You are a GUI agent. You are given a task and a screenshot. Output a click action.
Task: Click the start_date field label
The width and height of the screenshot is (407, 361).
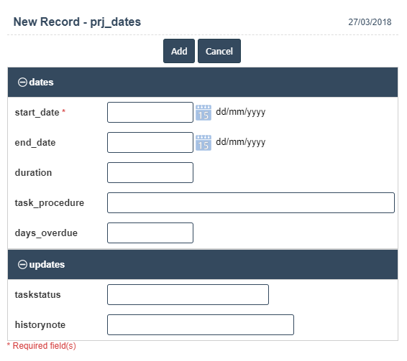click(37, 113)
